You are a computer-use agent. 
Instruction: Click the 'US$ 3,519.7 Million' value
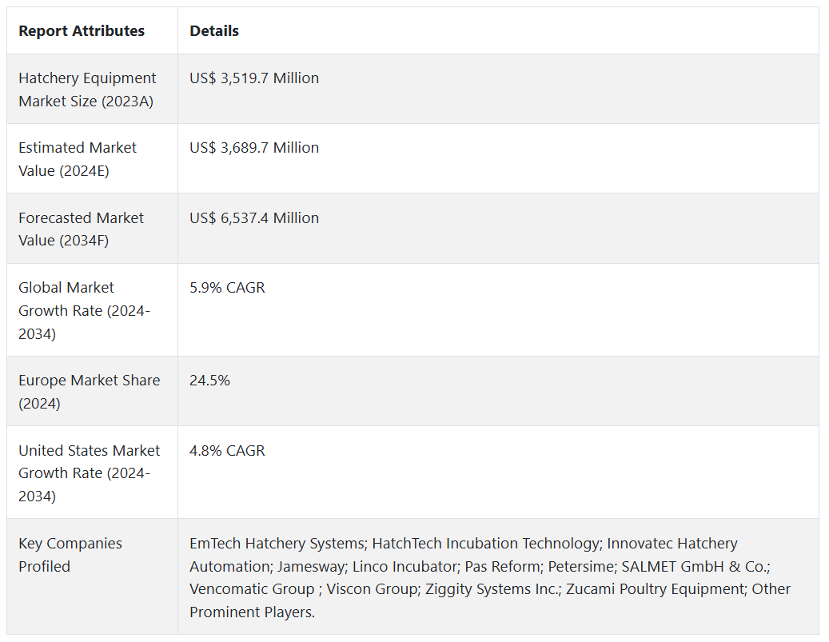[254, 78]
